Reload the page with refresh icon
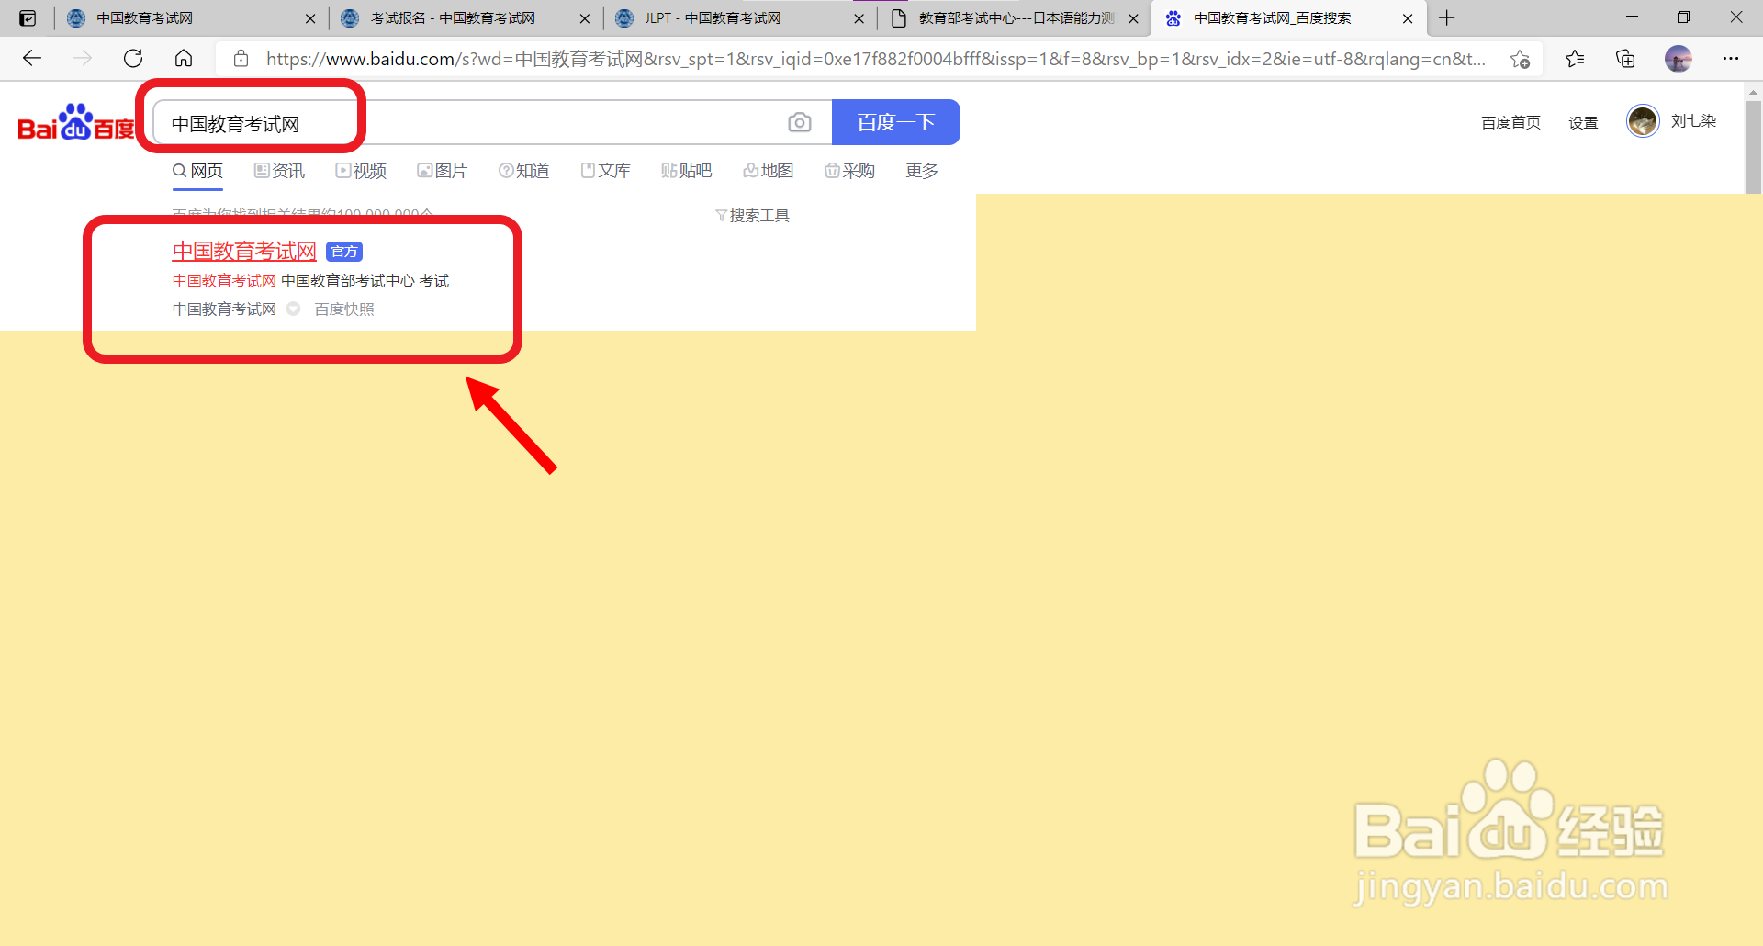Image resolution: width=1763 pixels, height=946 pixels. (x=133, y=59)
